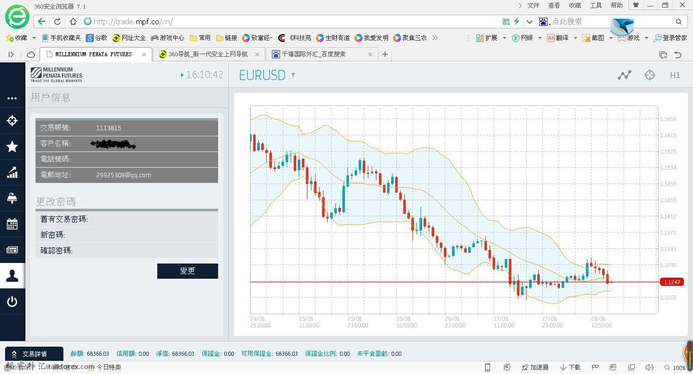The image size is (693, 374).
Task: Click the crosshair icon in left sidebar
Action: pyautogui.click(x=12, y=121)
